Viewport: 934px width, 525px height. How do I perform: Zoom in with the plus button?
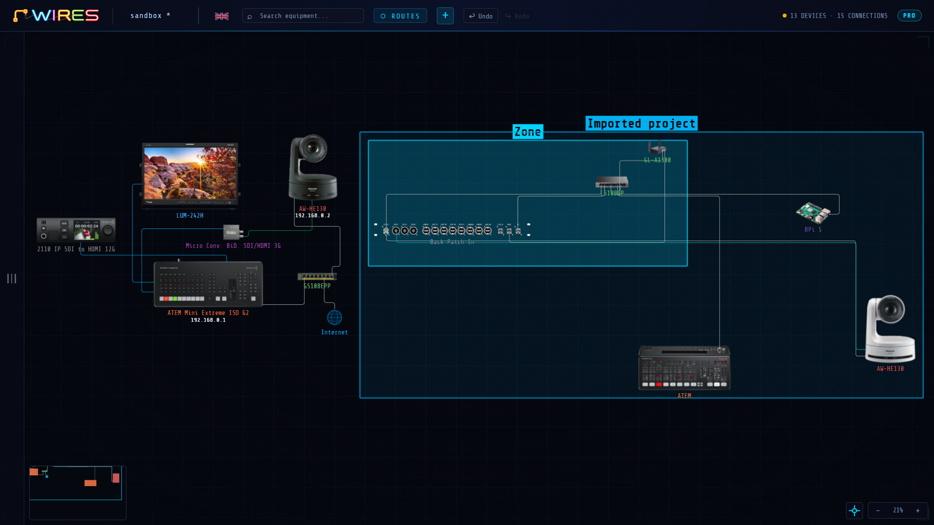[918, 510]
